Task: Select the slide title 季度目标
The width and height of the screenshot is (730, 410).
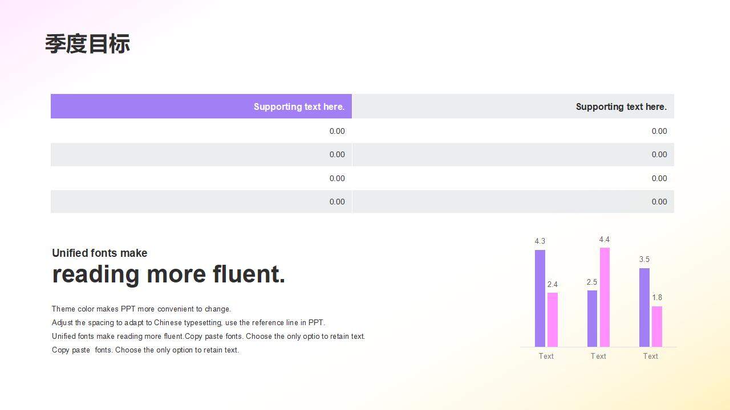Action: click(x=87, y=44)
